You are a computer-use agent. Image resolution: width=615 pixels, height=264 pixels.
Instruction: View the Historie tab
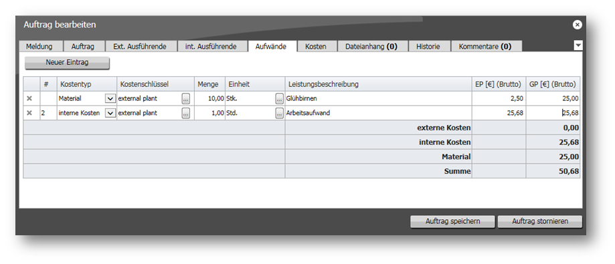tap(429, 46)
